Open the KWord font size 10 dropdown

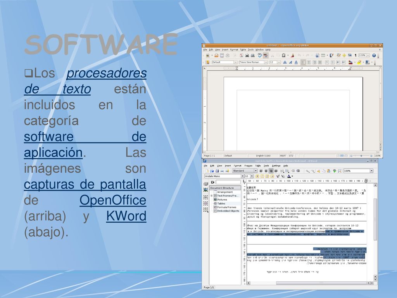coord(252,176)
